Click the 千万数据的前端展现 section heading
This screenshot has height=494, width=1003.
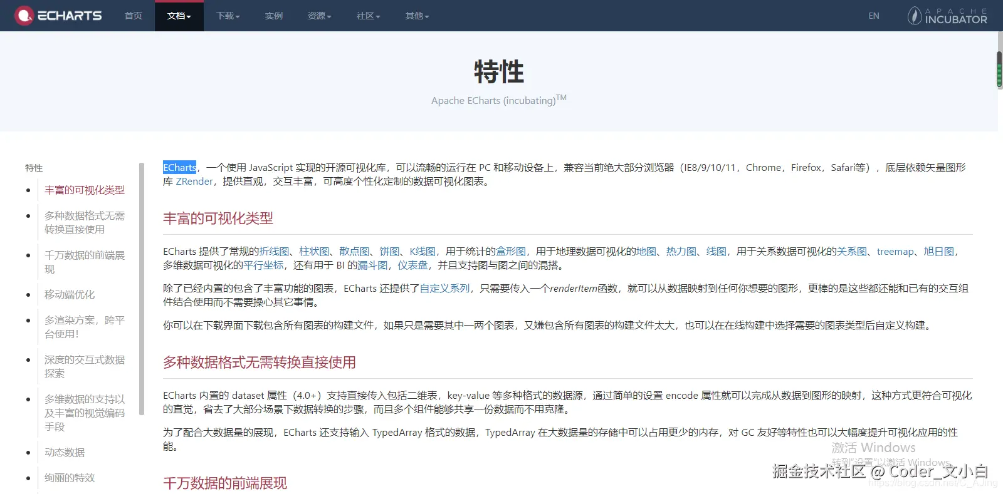click(225, 483)
